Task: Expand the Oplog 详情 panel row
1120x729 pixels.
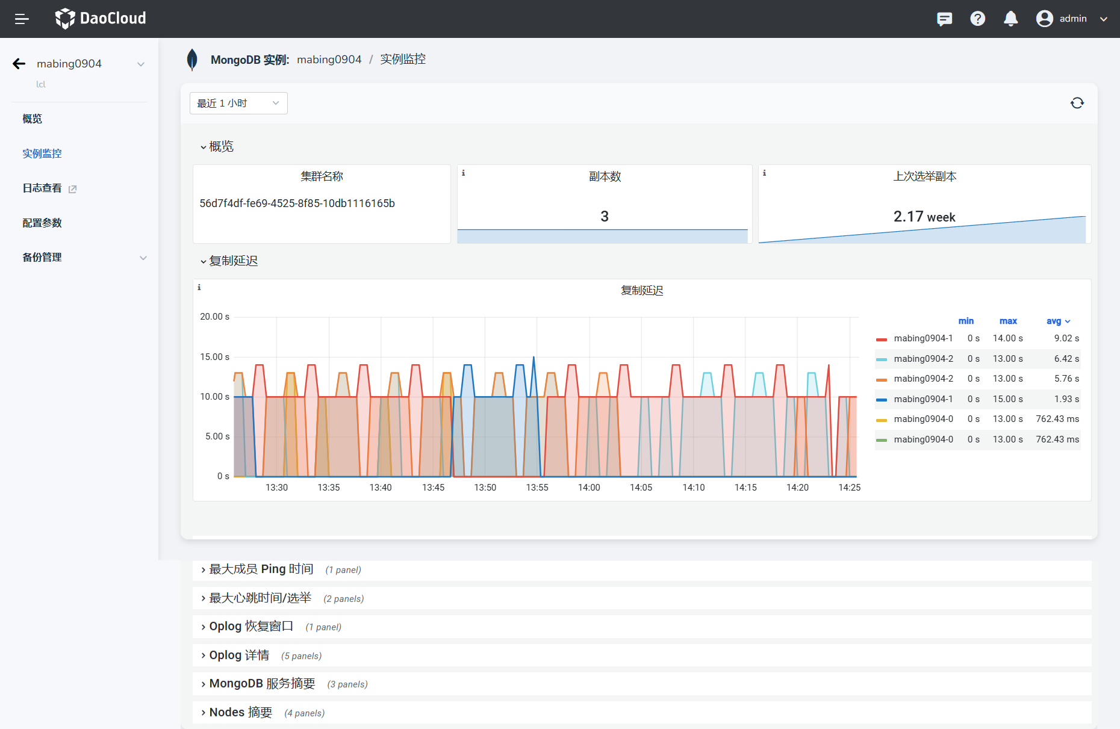Action: 239,656
